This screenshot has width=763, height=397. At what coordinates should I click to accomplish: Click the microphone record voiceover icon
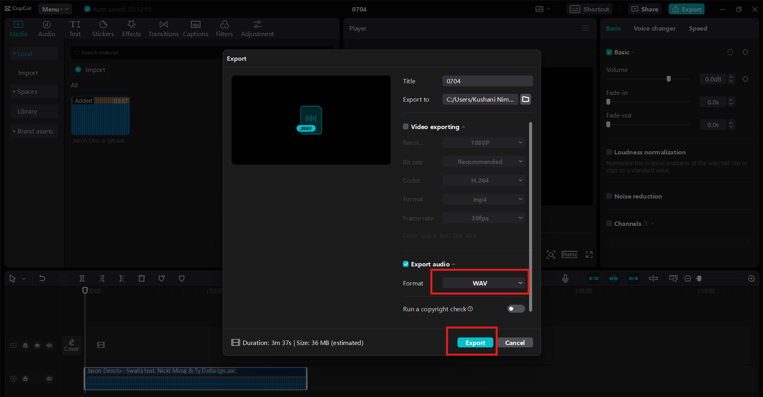click(565, 279)
